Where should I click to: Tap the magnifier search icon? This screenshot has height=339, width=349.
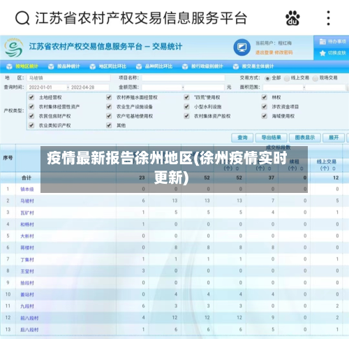22,18
